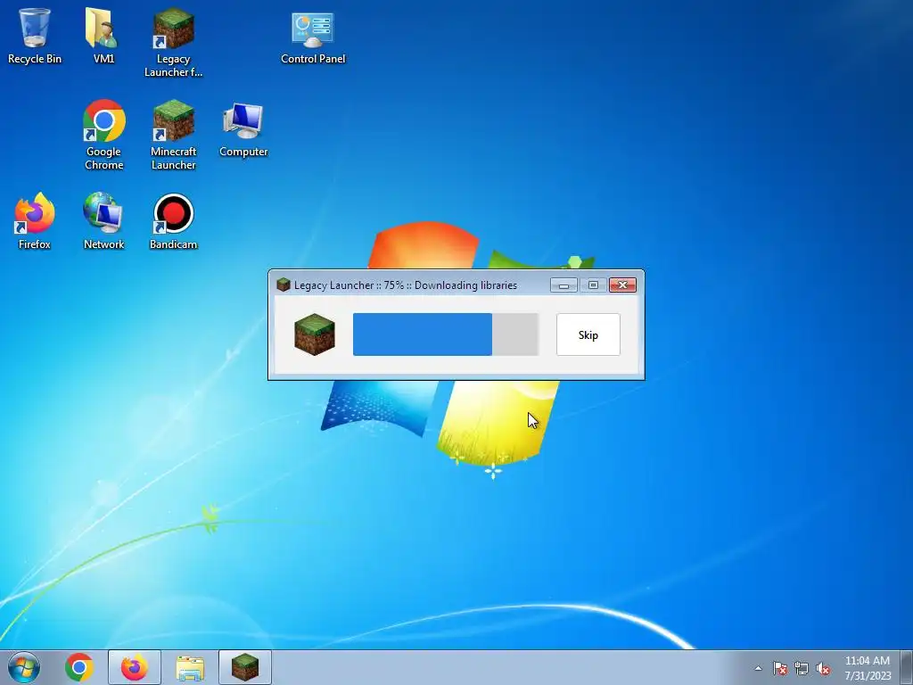913x685 pixels.
Task: Show hidden system tray icons
Action: point(758,668)
